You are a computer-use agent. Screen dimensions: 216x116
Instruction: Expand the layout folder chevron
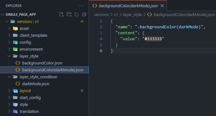pyautogui.click(x=9, y=91)
